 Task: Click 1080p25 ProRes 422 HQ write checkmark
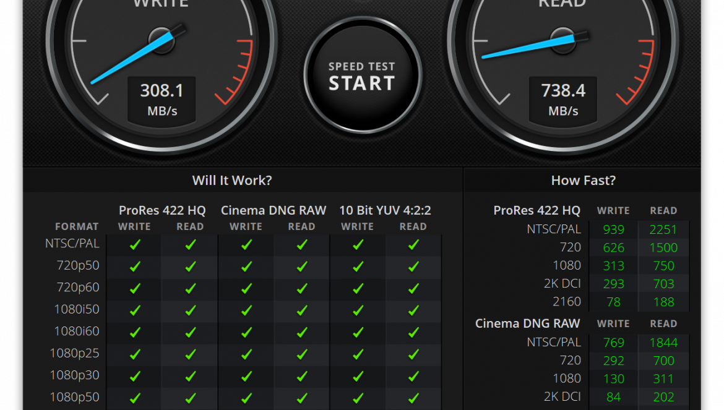[135, 355]
